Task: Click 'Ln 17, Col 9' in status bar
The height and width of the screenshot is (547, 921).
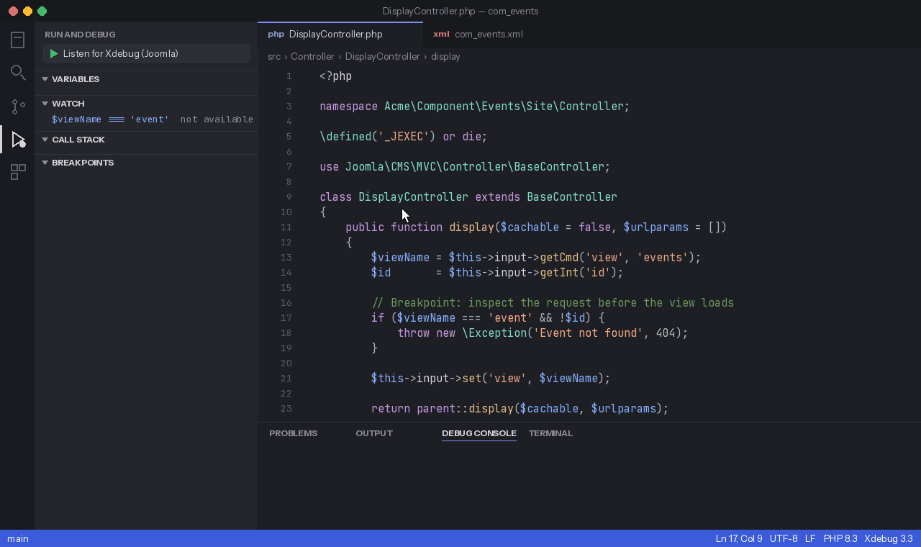Action: (739, 538)
